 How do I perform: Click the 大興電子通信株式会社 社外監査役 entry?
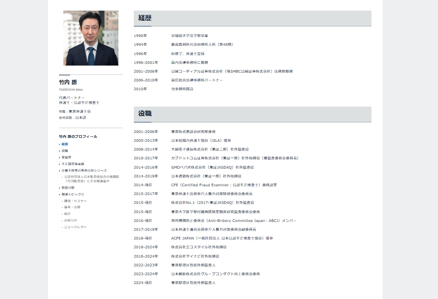click(210, 149)
